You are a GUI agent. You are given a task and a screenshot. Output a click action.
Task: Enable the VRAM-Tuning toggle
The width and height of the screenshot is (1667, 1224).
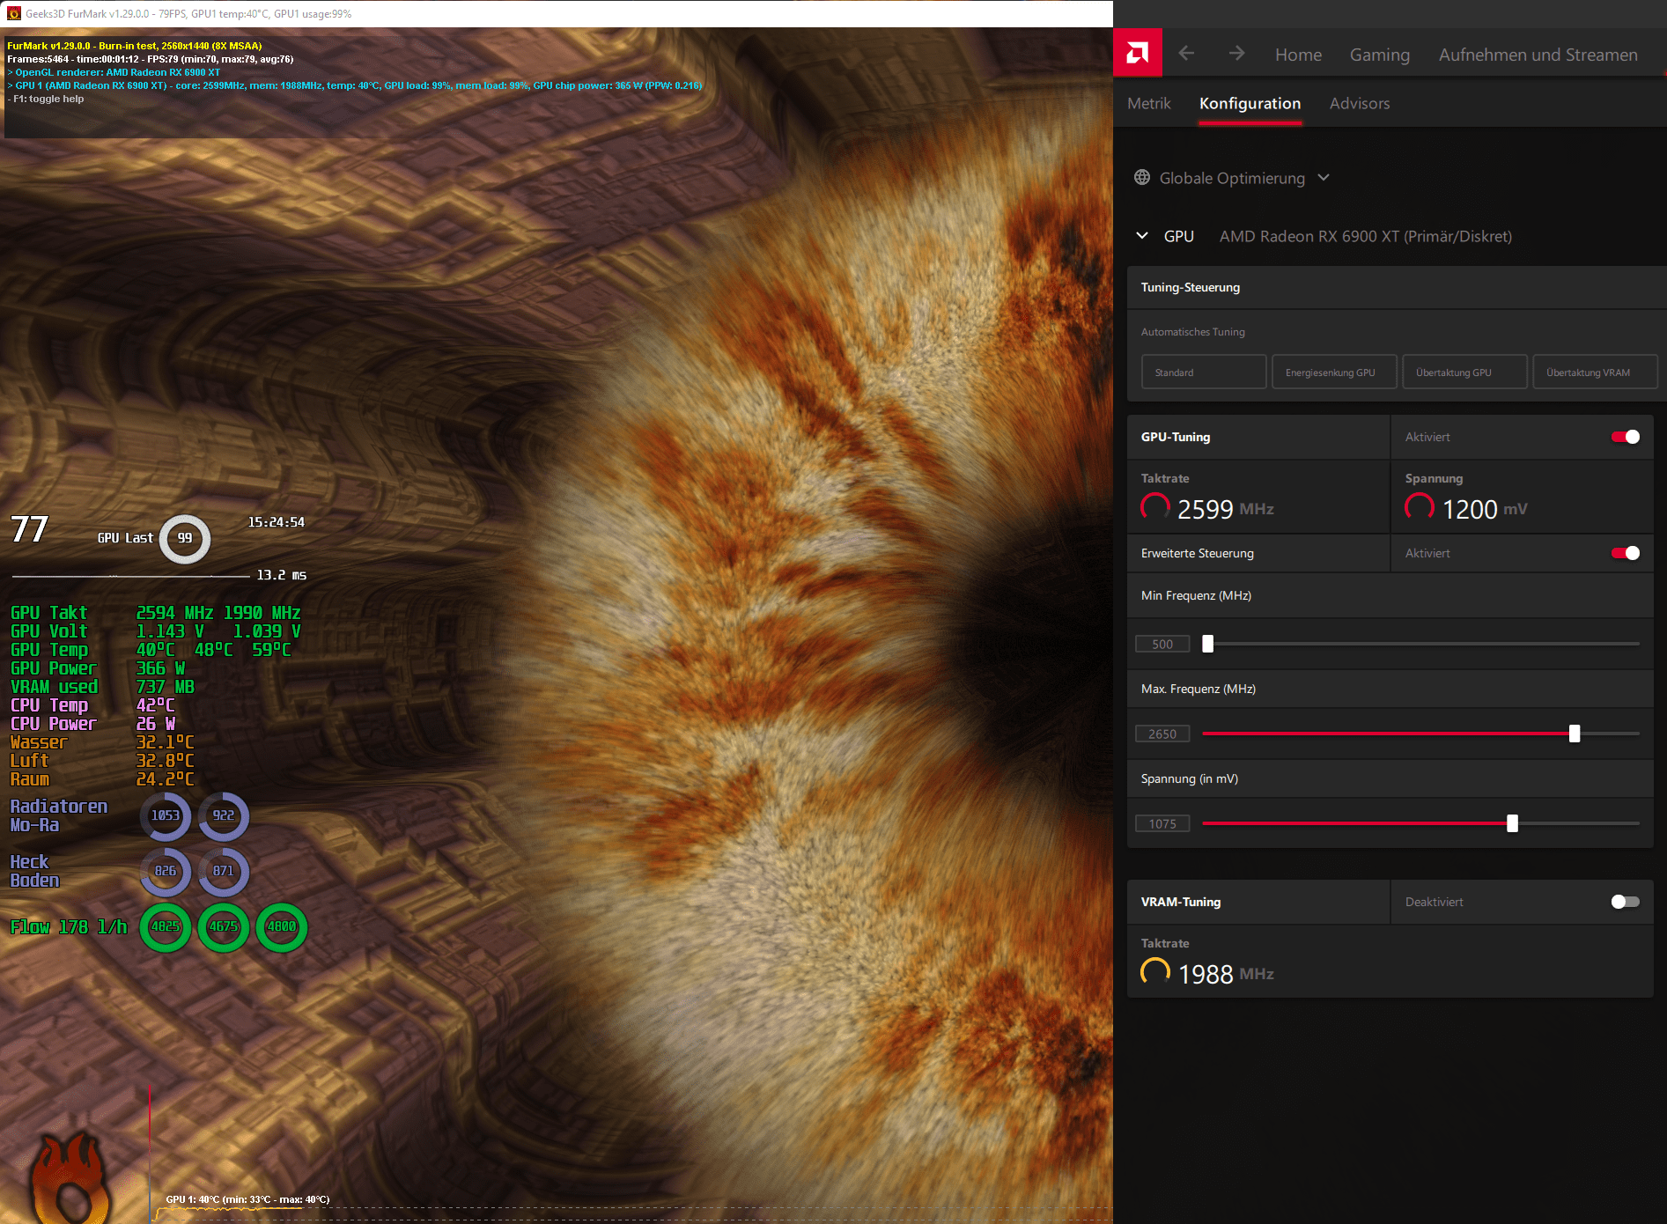[x=1626, y=902]
